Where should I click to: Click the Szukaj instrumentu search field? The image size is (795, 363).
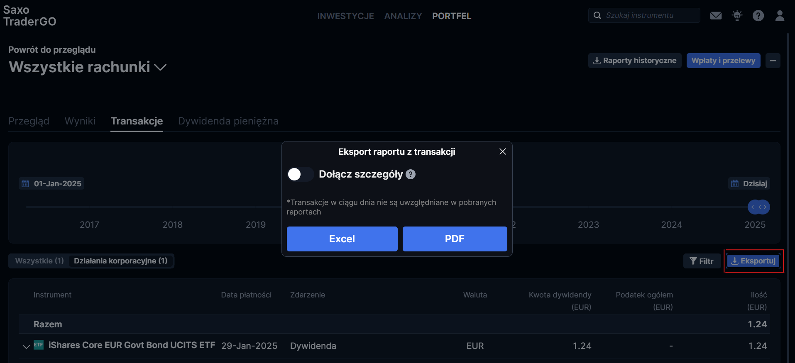644,15
